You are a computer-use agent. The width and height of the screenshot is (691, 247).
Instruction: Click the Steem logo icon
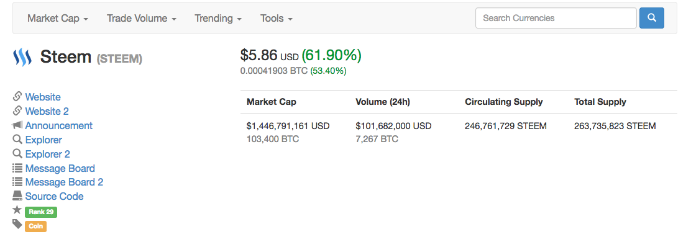click(22, 57)
